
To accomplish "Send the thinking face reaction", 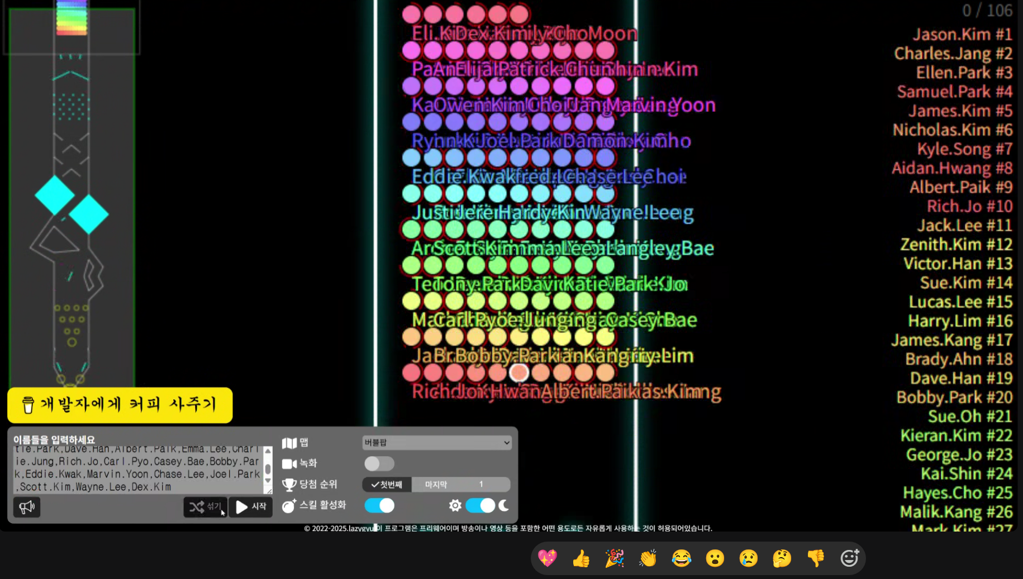I will point(782,558).
